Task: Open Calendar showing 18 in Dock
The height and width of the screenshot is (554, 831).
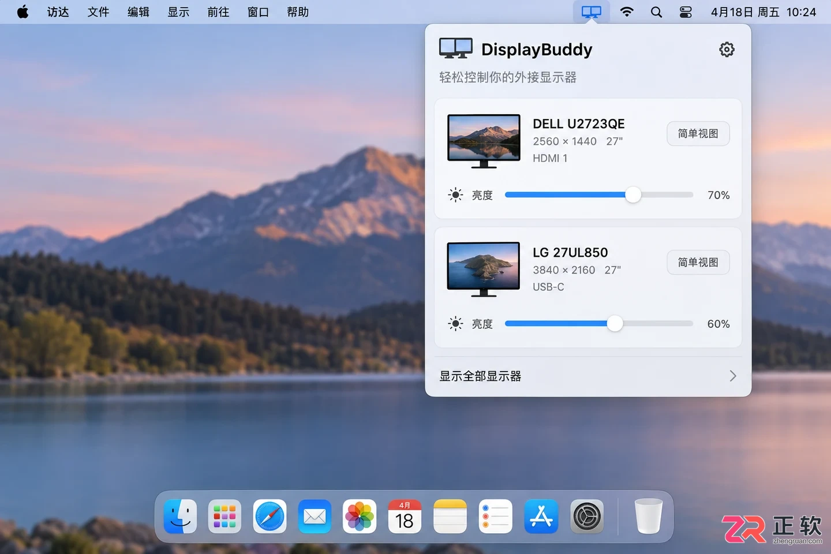Action: pyautogui.click(x=405, y=516)
